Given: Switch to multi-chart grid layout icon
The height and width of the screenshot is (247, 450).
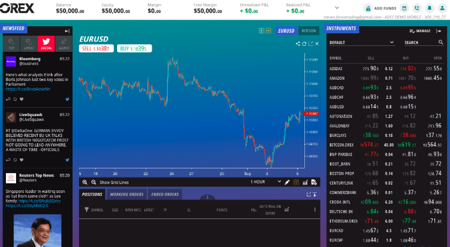Looking at the screenshot, I should click(x=262, y=31).
